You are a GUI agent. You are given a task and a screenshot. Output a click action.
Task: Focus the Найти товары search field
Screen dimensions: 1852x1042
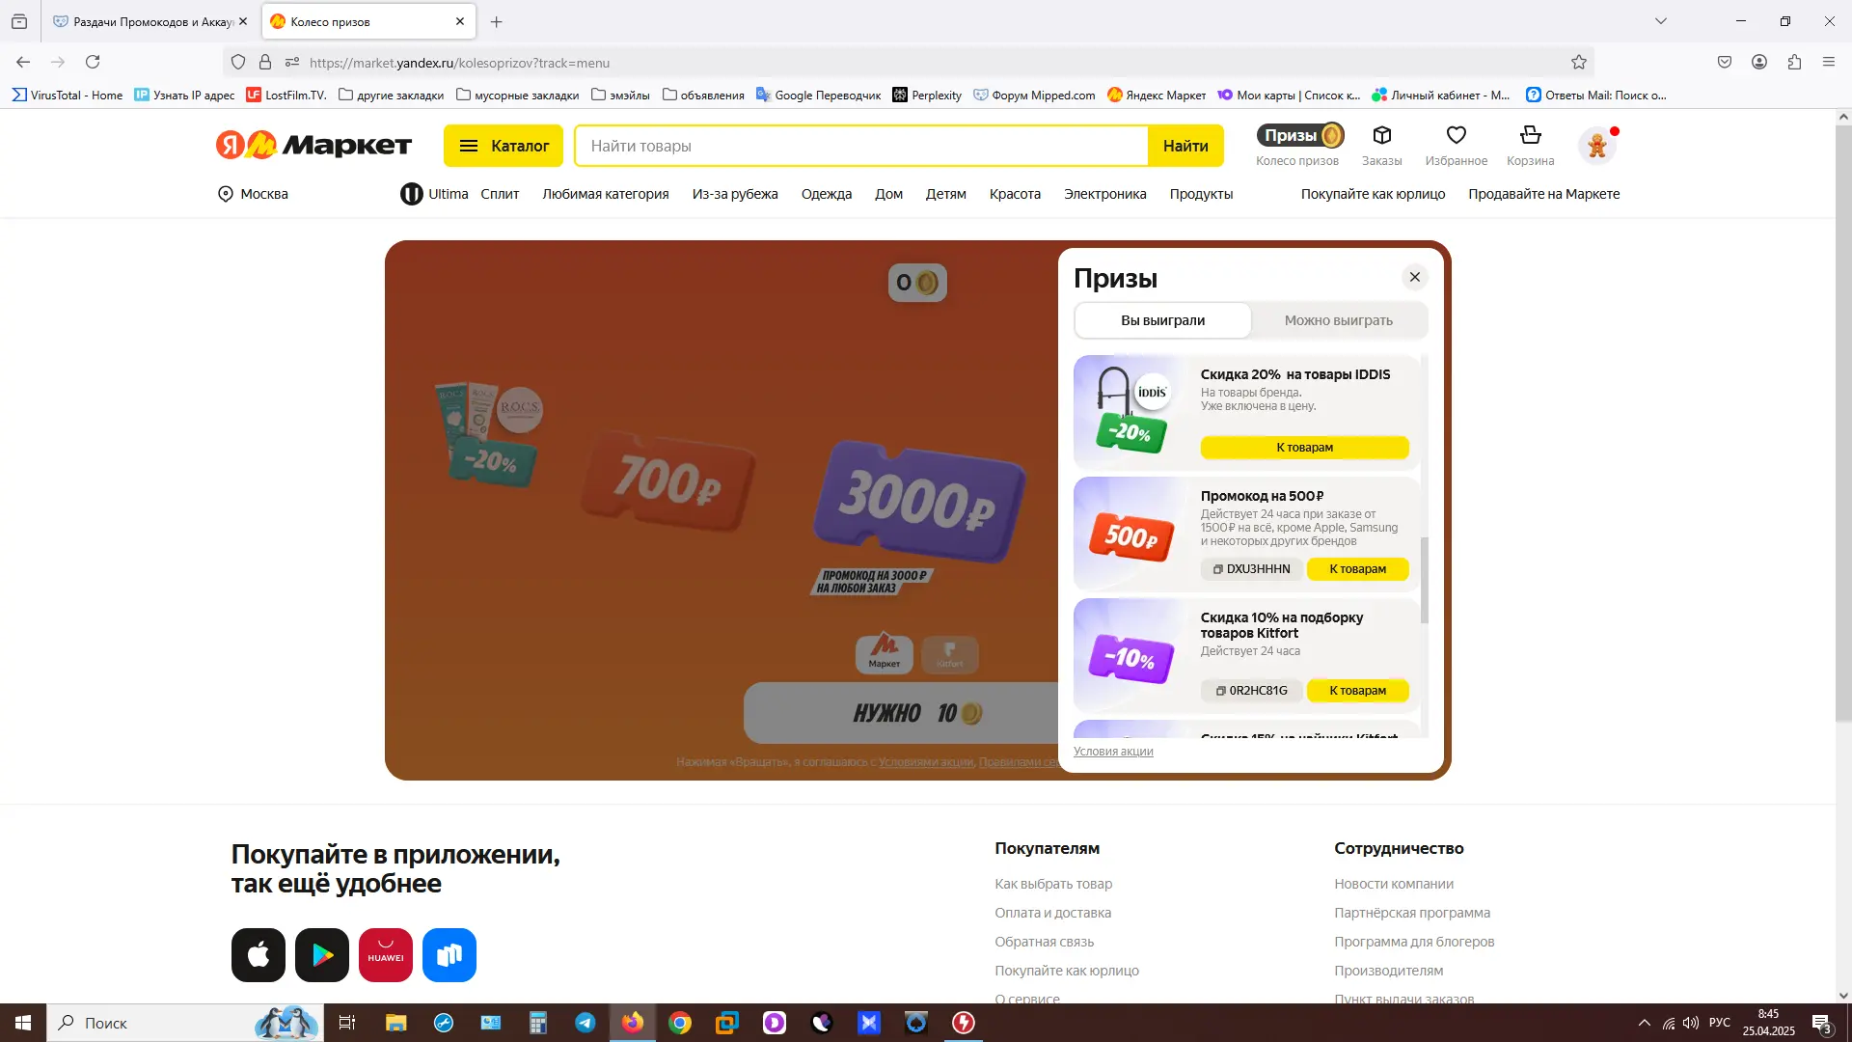click(x=861, y=146)
